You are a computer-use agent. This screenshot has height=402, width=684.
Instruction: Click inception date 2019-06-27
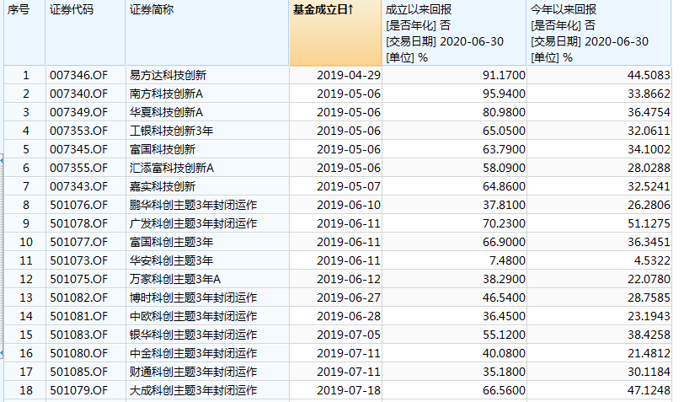(349, 297)
